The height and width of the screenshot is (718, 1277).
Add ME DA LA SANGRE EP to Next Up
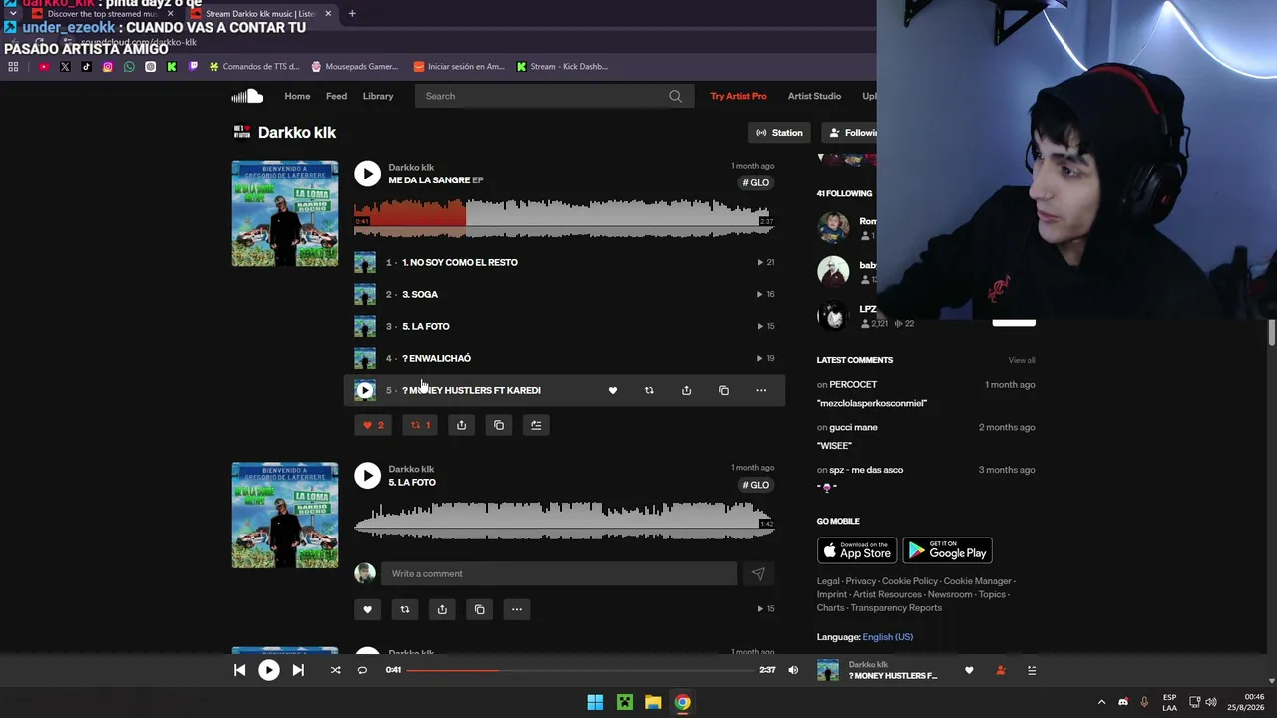pyautogui.click(x=536, y=425)
